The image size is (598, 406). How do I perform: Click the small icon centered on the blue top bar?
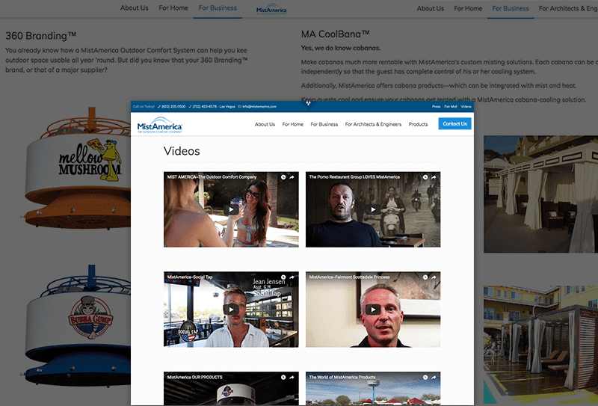[x=308, y=103]
